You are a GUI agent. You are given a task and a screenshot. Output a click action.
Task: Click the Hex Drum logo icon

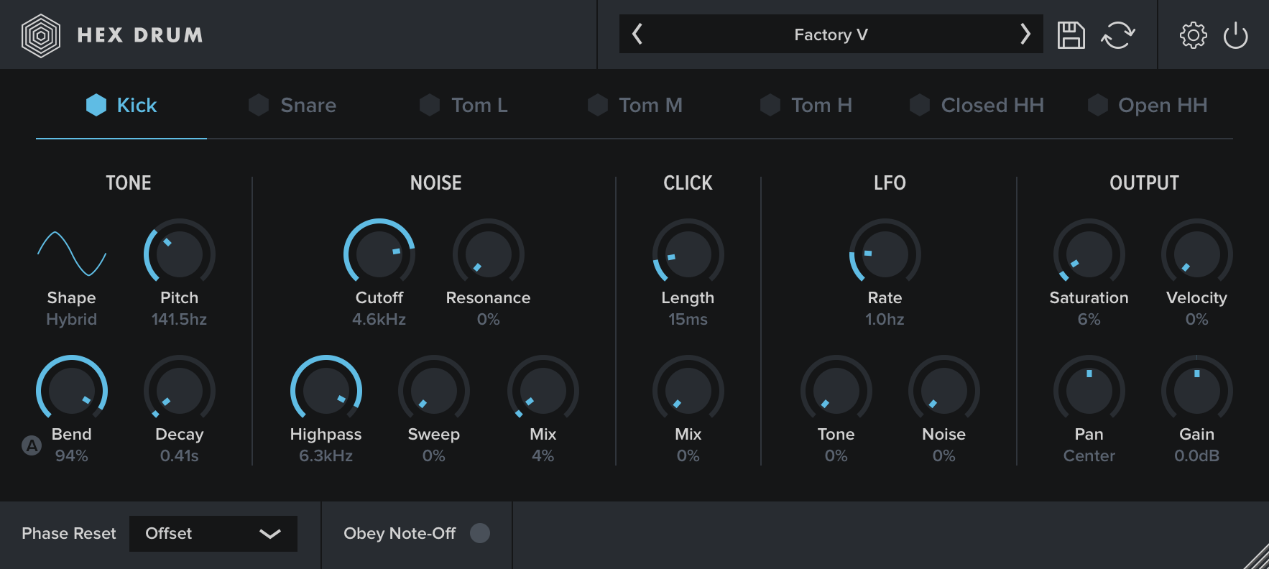click(41, 35)
